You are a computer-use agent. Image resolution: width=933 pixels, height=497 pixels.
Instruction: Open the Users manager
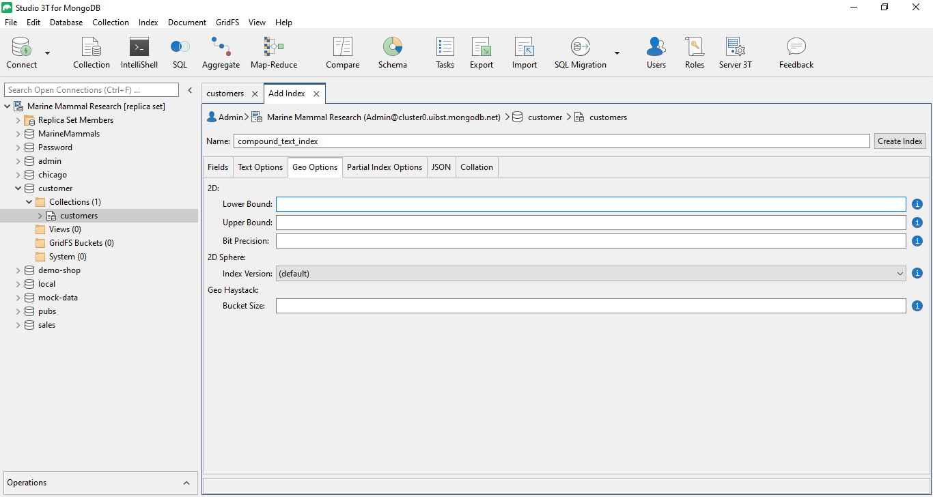[x=656, y=51]
